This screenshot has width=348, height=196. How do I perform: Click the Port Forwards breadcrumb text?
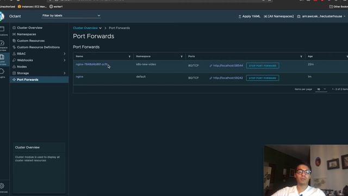pos(119,28)
